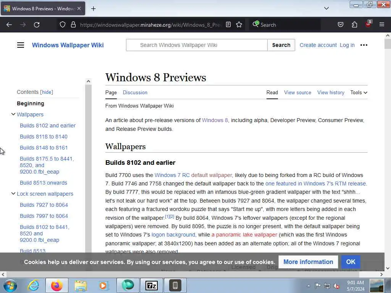Accept cookies with OK button
The image size is (391, 293).
351,262
